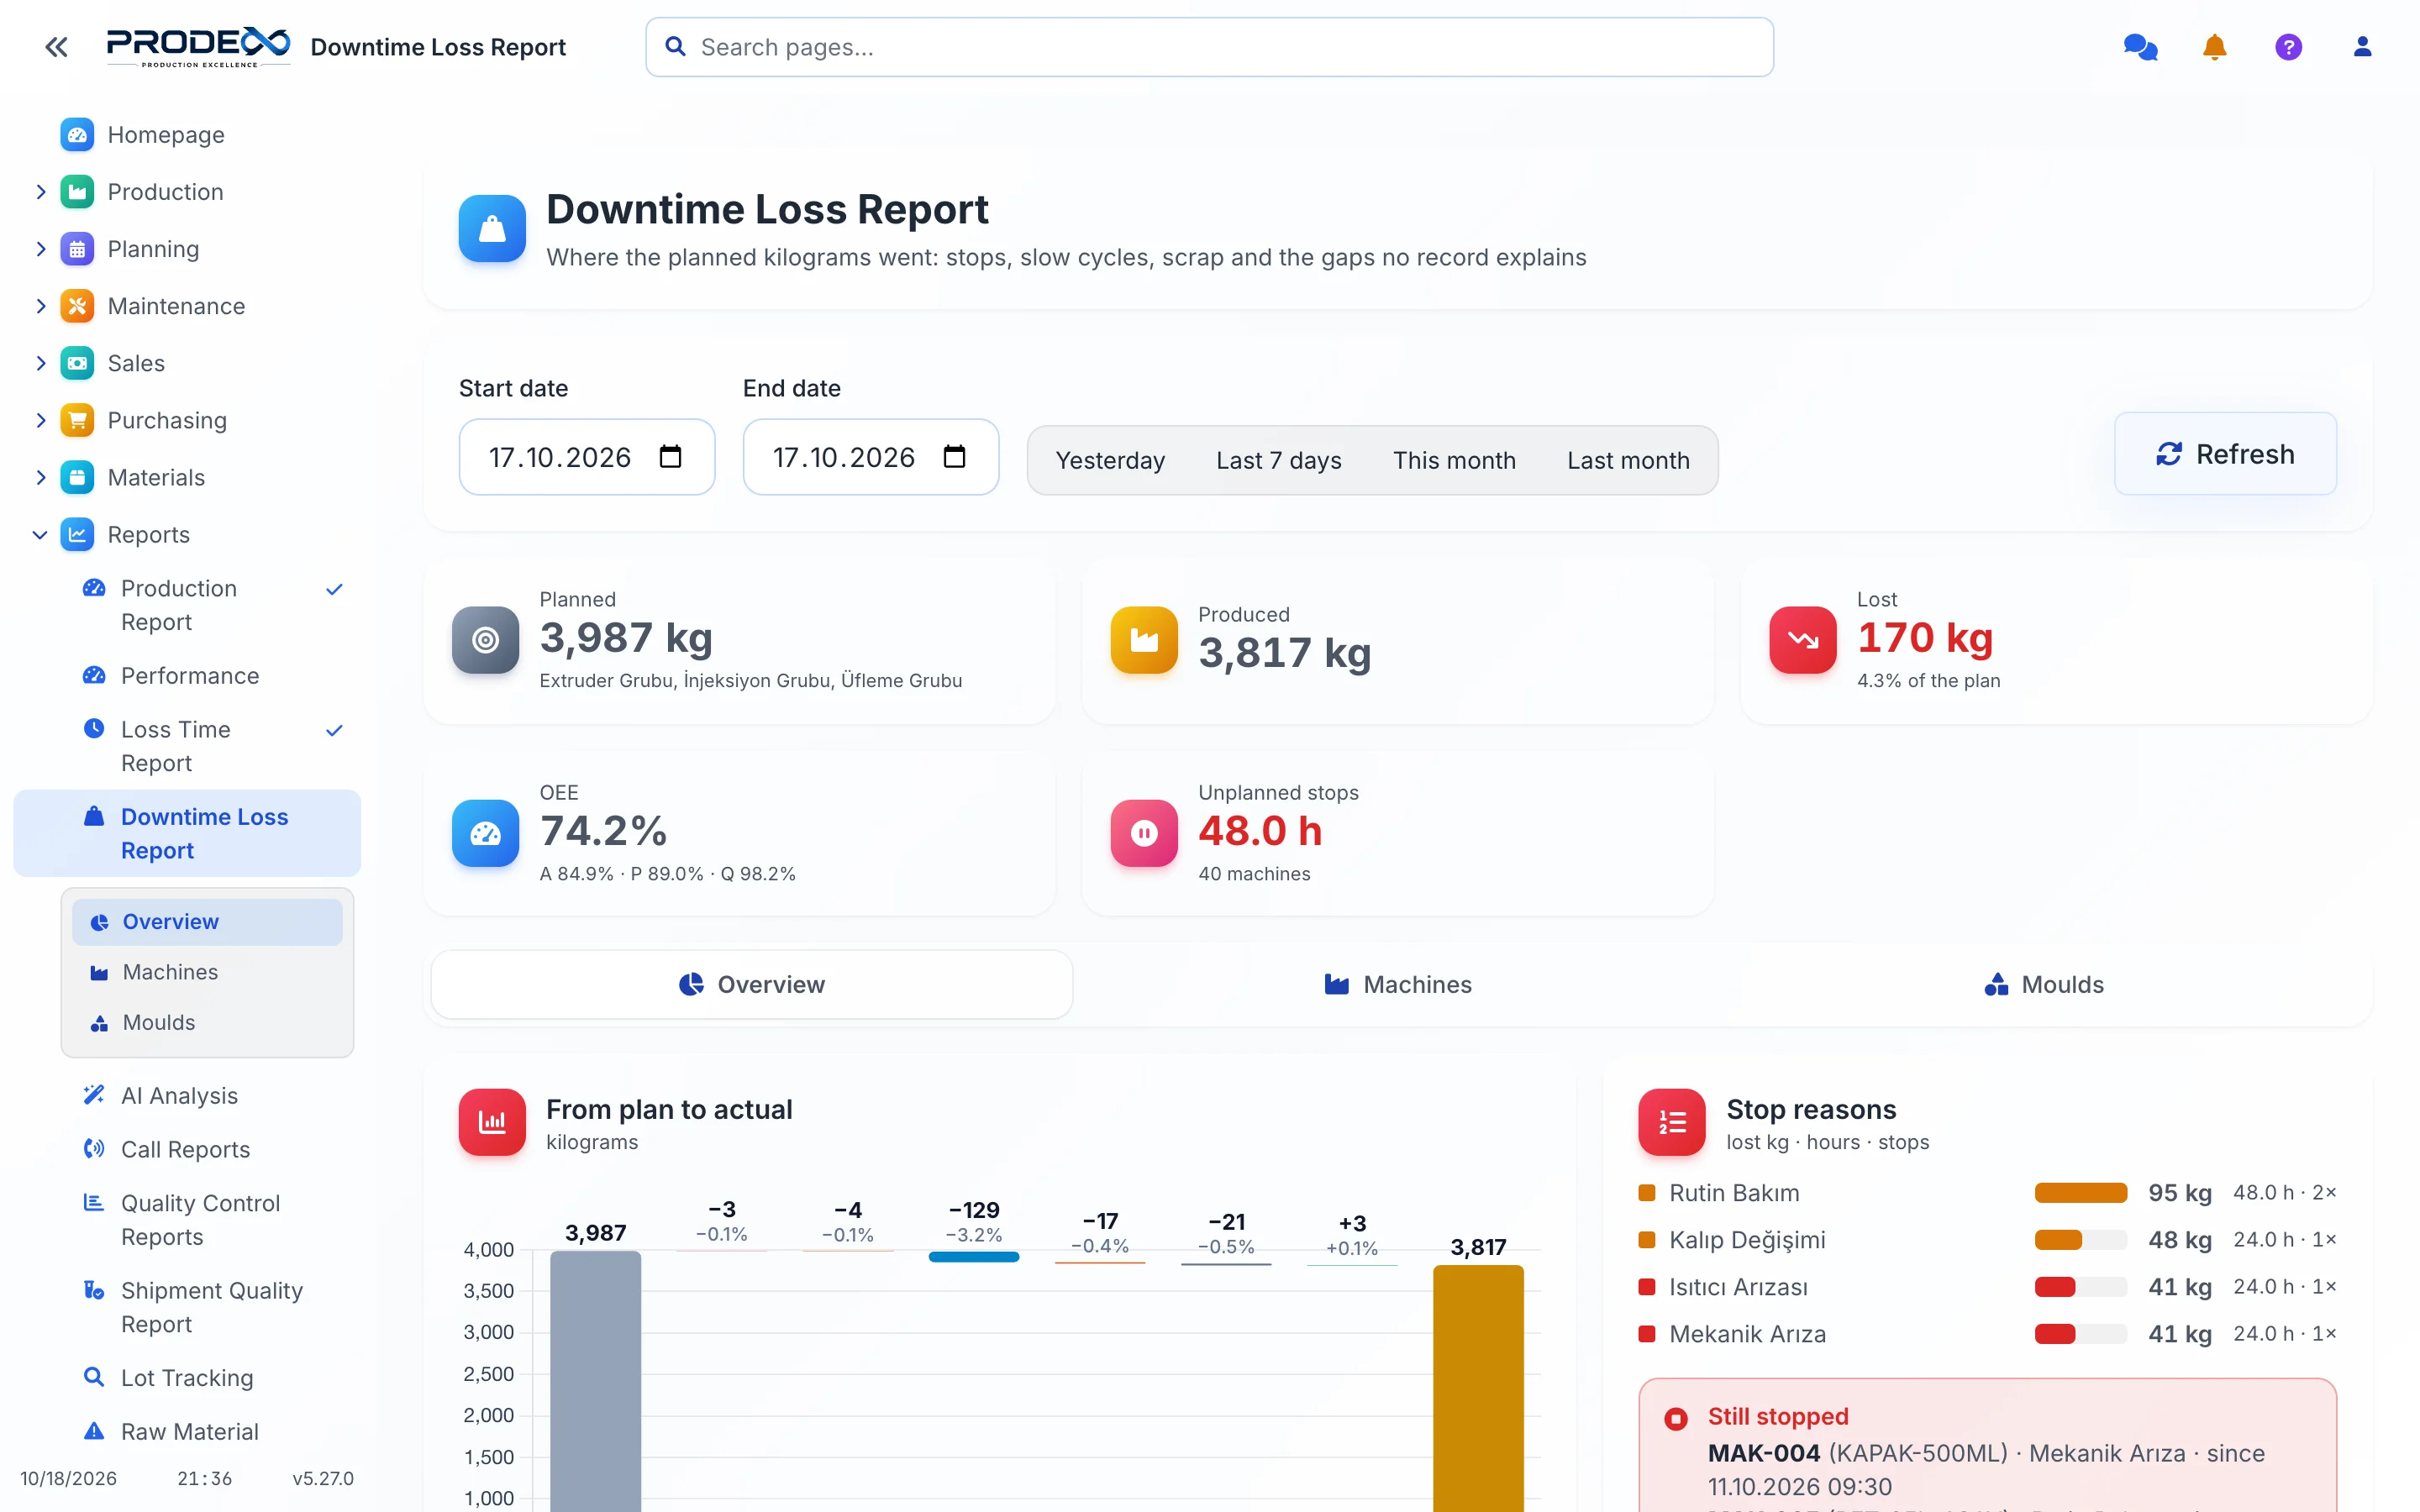The image size is (2420, 1512).
Task: Click the Lost downward trend icon
Action: coord(1802,640)
